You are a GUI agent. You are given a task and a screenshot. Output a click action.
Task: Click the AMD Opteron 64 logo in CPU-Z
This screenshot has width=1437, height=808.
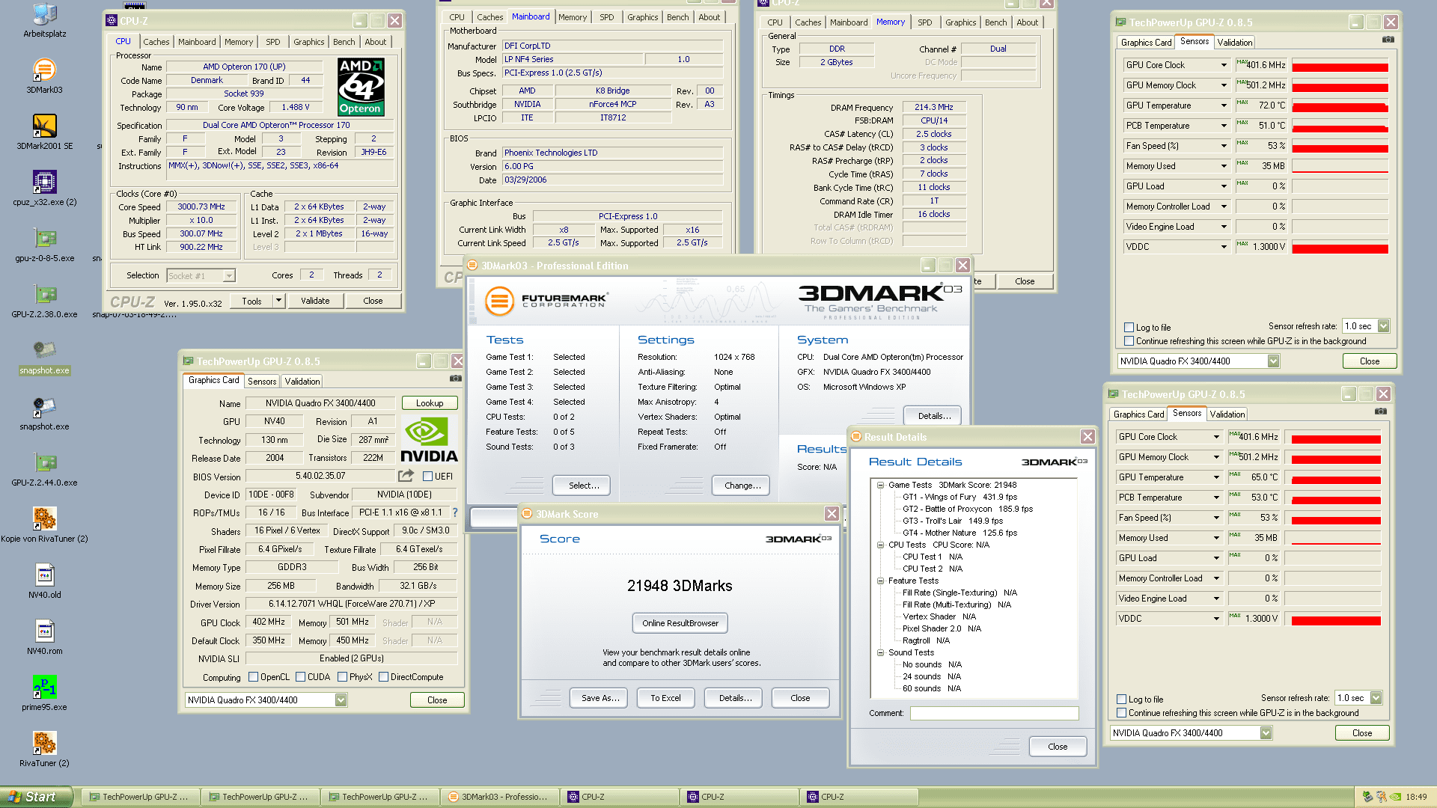tap(361, 87)
